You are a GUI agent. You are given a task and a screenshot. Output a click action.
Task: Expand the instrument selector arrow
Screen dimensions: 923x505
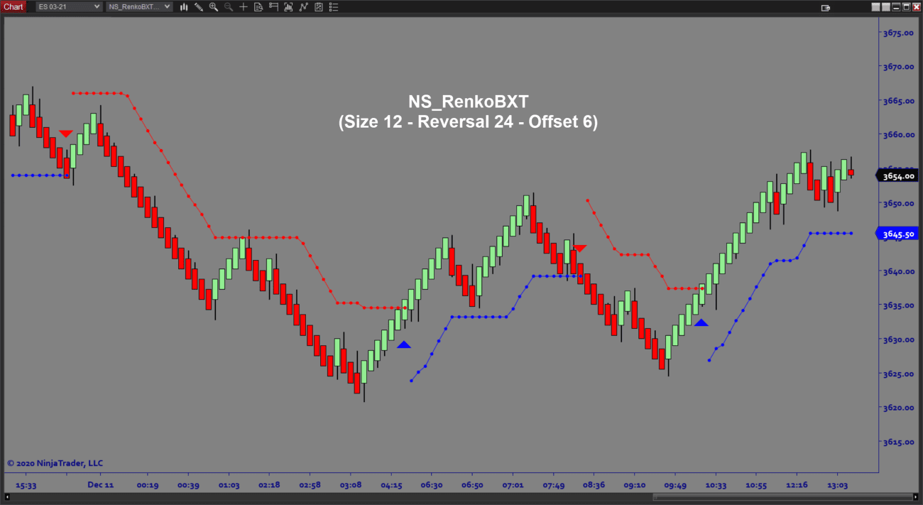coord(96,6)
